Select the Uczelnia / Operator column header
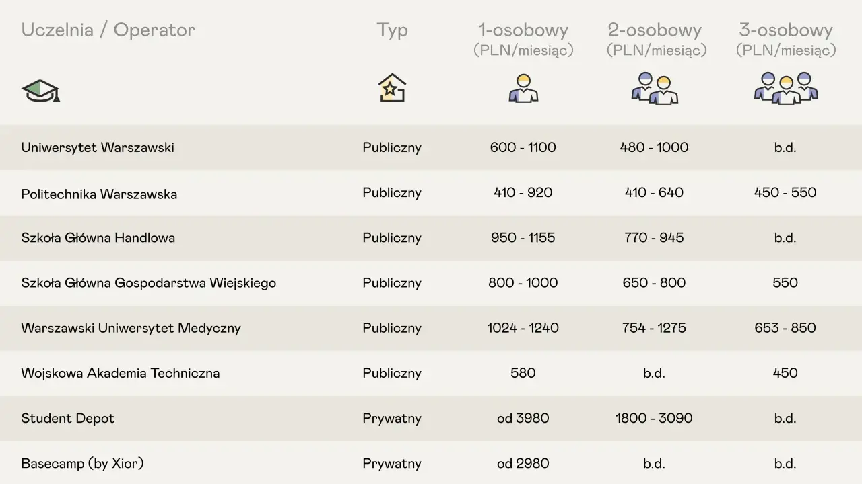Image resolution: width=862 pixels, height=484 pixels. tap(108, 30)
